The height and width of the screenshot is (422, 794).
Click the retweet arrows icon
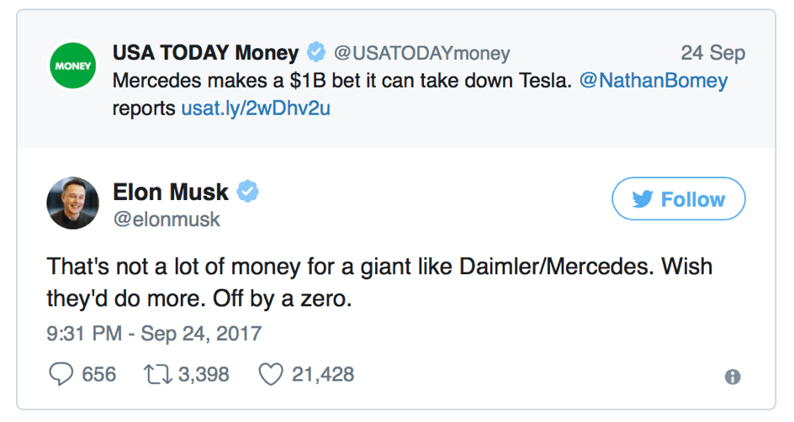click(158, 375)
